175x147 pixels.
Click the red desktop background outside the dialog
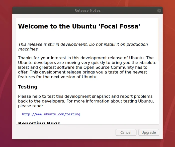6,75
